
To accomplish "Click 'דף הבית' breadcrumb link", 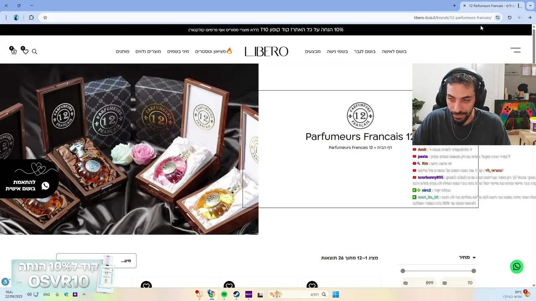I will 384,148.
